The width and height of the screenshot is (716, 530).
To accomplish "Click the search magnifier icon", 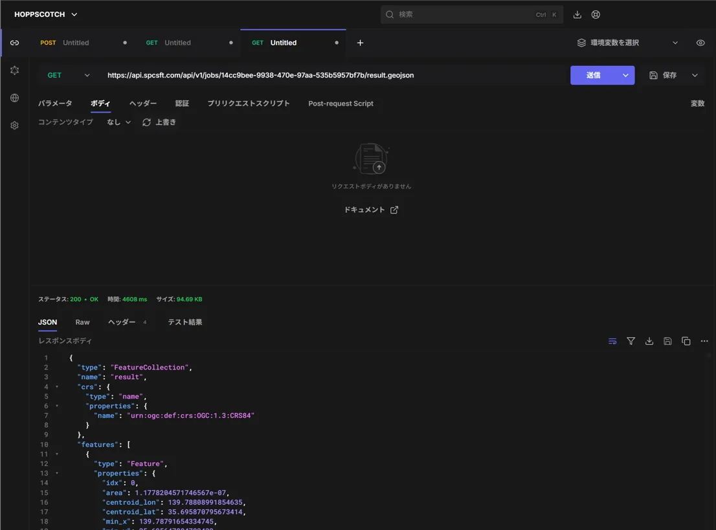I will [x=390, y=15].
